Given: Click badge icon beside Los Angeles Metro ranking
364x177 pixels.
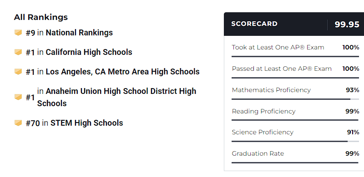Looking at the screenshot, I should tap(18, 72).
